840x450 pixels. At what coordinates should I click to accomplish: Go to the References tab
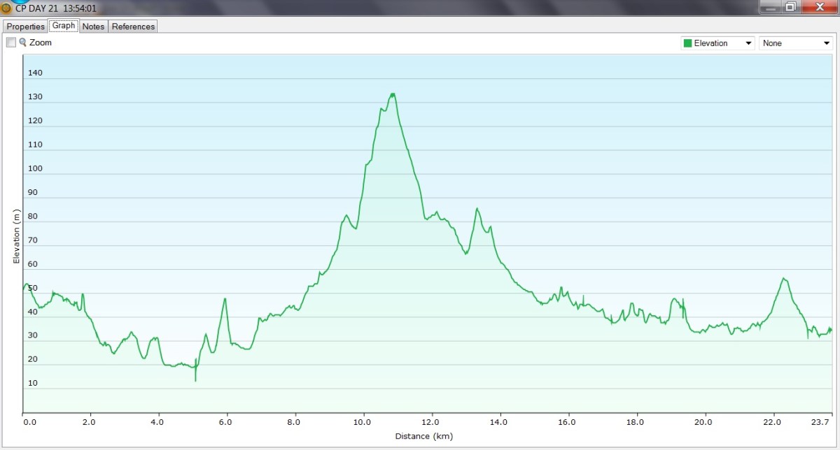(x=133, y=27)
